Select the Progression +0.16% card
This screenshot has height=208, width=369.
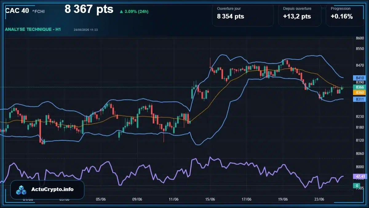[344, 15]
